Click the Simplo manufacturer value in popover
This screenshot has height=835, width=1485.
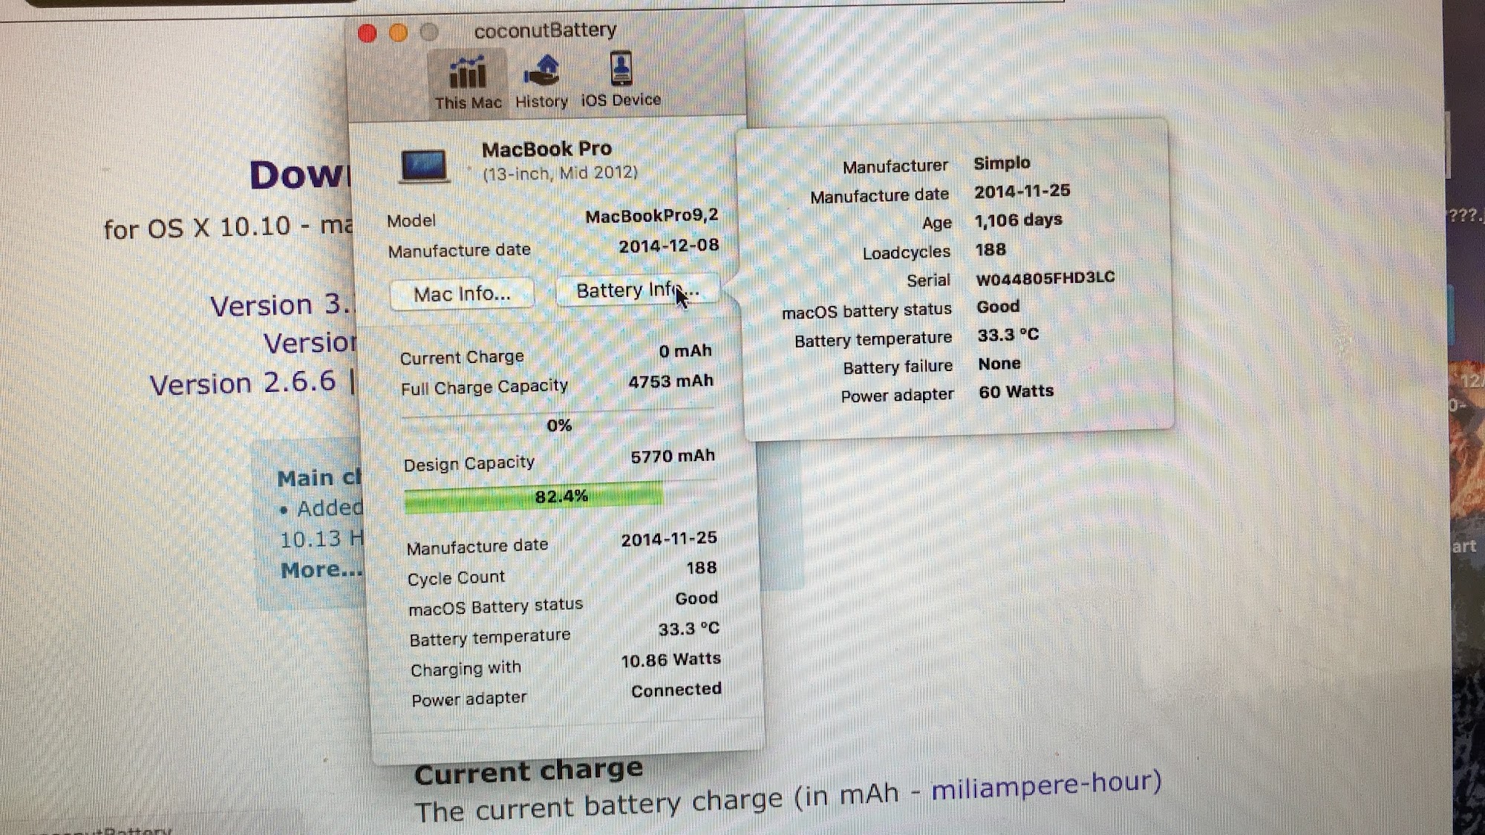point(1002,163)
